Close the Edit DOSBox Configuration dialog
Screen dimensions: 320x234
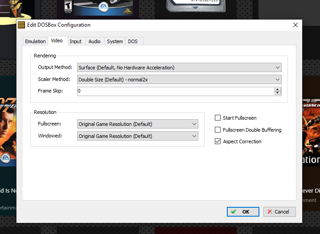point(295,25)
